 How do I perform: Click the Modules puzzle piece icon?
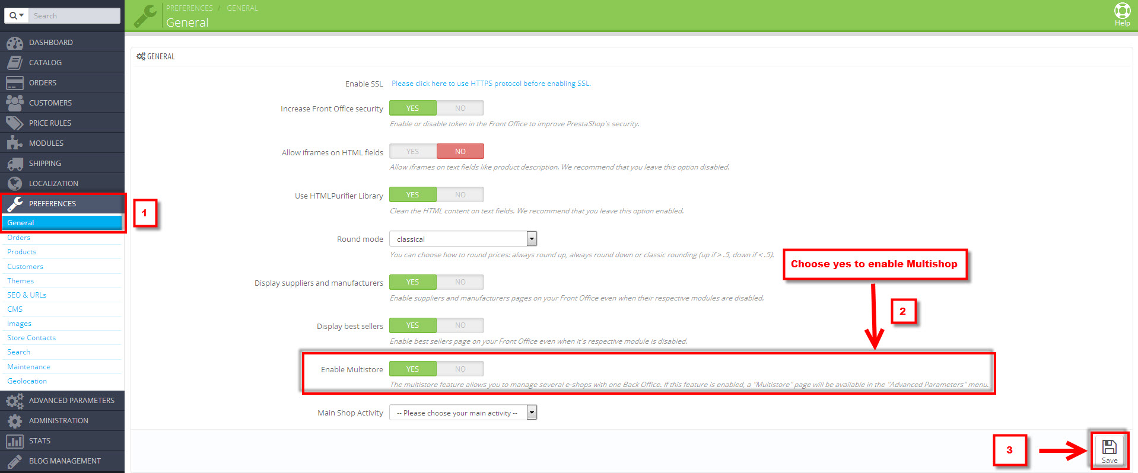[x=15, y=143]
